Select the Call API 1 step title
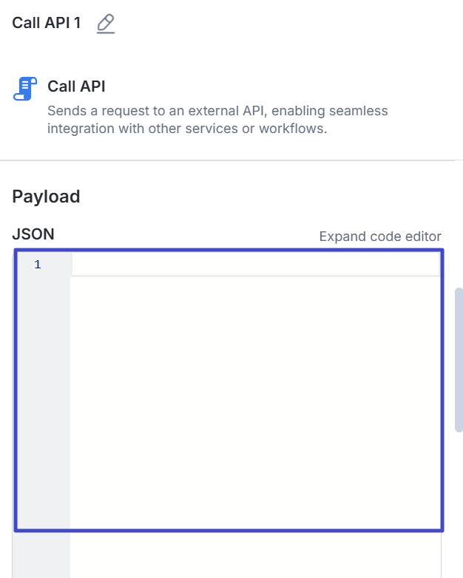 point(47,23)
